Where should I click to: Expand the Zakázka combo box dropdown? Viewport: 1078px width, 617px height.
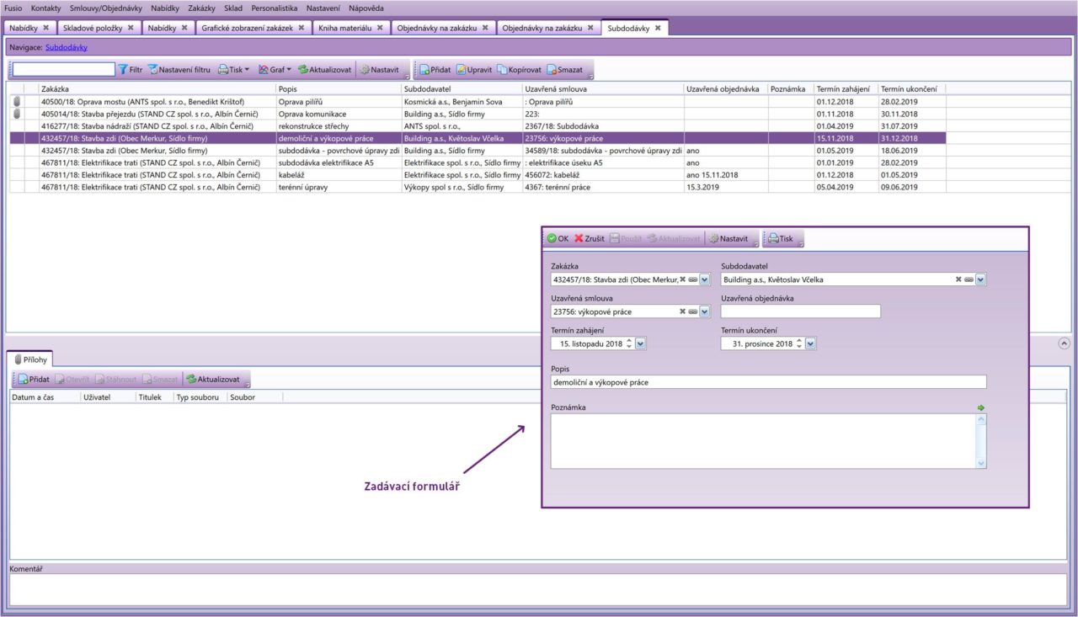click(x=705, y=279)
